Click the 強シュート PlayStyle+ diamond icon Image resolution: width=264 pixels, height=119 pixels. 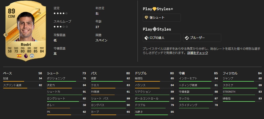146,18
